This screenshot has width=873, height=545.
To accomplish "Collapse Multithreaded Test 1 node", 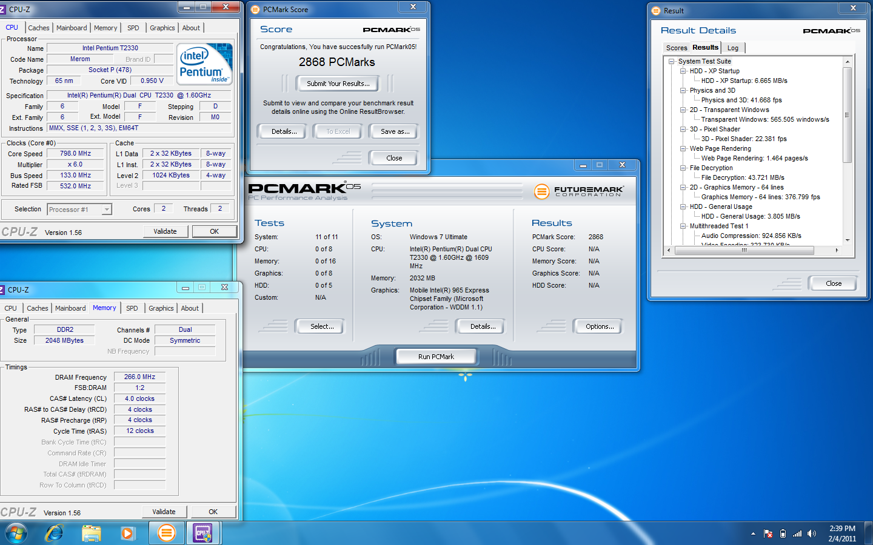I will (x=683, y=226).
